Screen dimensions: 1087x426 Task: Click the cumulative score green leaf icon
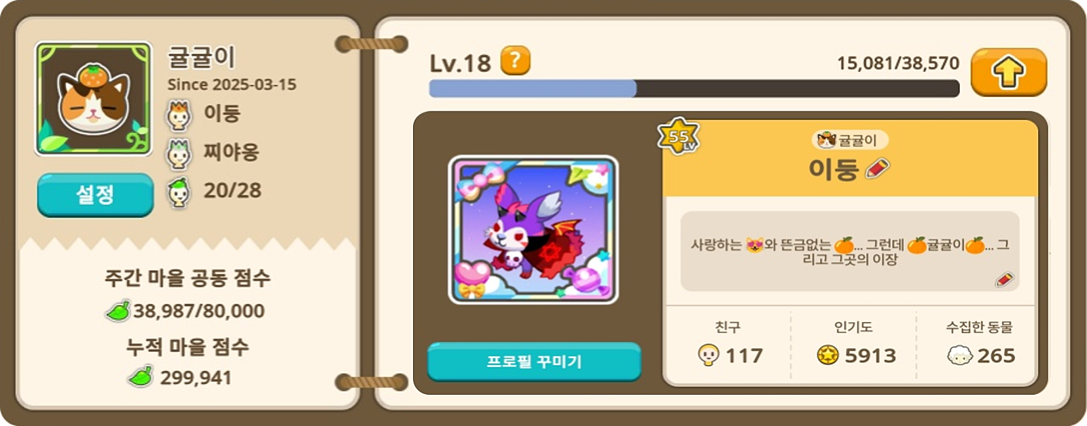141,376
